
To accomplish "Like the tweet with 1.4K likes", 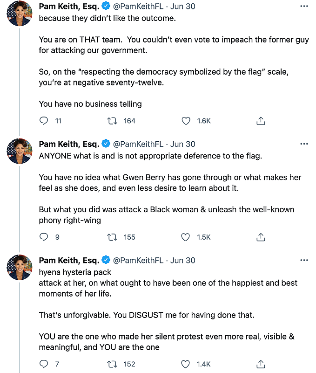I will point(186,364).
